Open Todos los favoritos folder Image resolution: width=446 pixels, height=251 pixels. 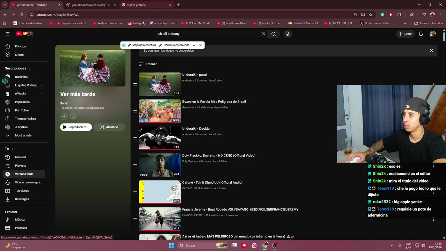(428, 23)
